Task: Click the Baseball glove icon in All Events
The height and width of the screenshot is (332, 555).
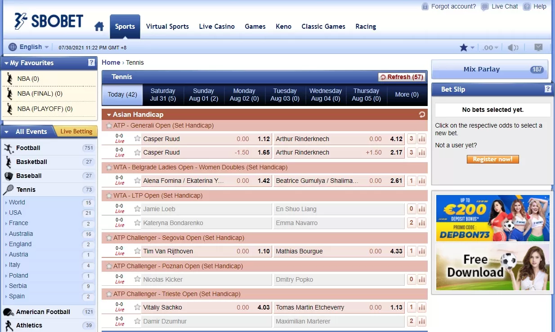Action: coord(9,176)
